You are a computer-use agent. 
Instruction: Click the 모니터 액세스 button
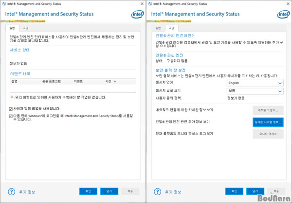[x=268, y=133]
